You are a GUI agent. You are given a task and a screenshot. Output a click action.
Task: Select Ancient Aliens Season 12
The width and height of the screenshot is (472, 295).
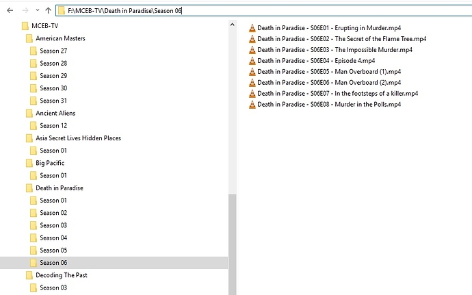pyautogui.click(x=53, y=126)
